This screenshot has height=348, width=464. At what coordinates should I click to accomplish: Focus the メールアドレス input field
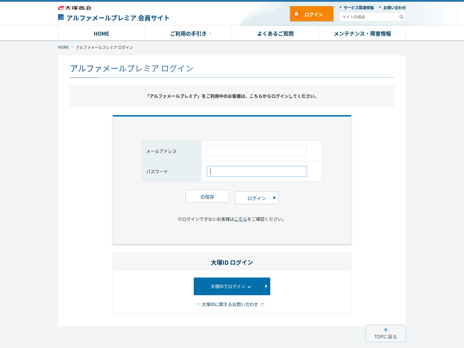click(x=257, y=151)
